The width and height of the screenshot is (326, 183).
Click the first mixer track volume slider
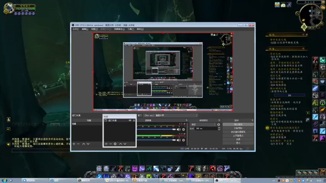click(x=156, y=129)
